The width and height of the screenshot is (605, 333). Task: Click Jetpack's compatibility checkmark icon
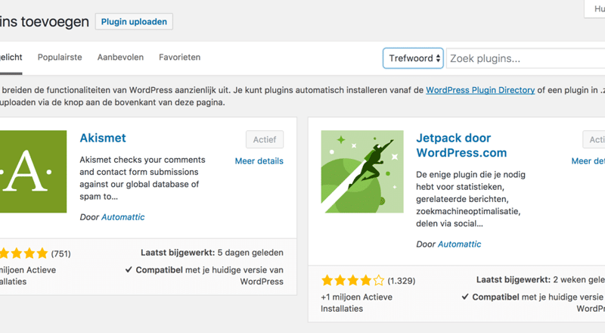tap(465, 297)
